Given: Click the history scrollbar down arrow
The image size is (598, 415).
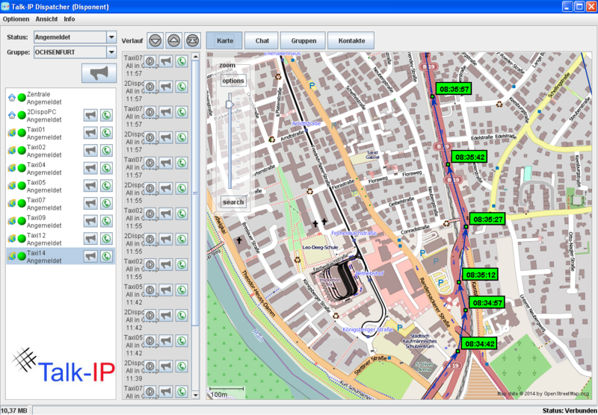Looking at the screenshot, I should pos(195,395).
